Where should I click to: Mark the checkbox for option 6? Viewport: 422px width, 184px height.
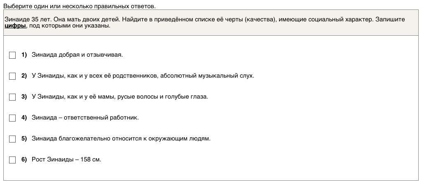tap(12, 160)
